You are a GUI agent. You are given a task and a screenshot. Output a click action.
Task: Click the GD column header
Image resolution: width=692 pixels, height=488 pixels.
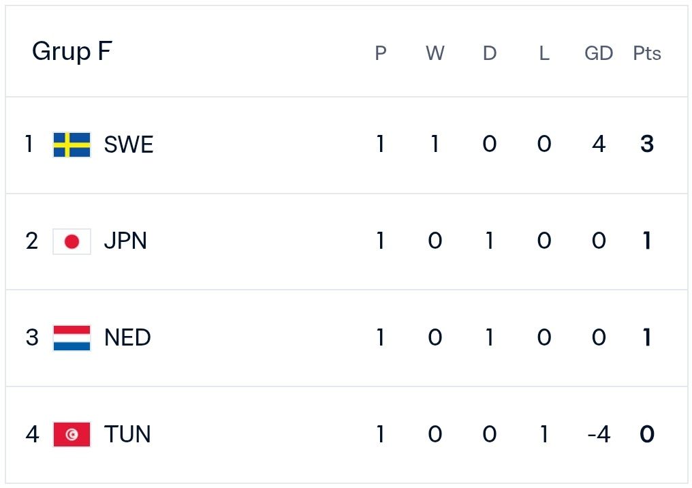click(x=599, y=53)
